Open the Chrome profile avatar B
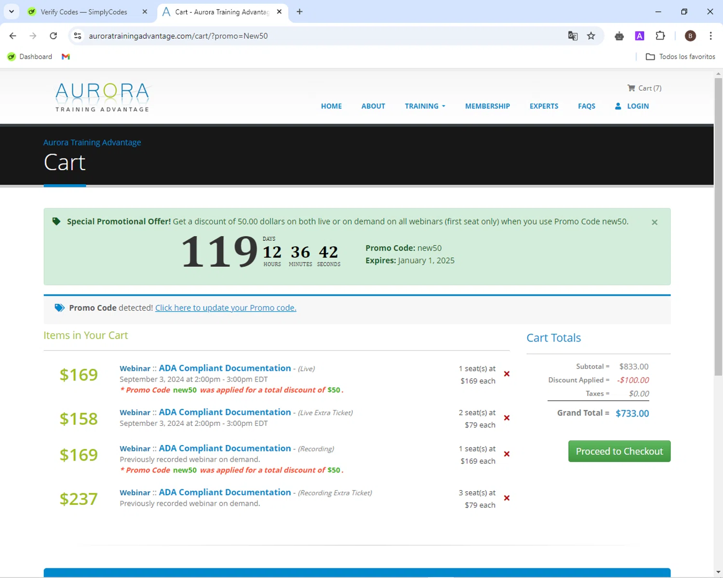The width and height of the screenshot is (723, 578). pyautogui.click(x=690, y=36)
